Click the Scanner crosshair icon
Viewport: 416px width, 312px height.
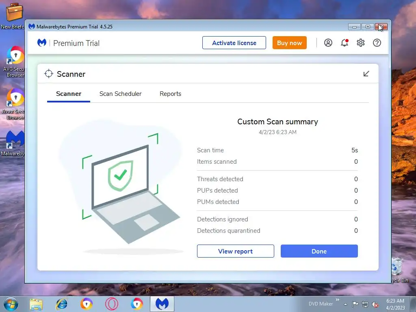[x=49, y=74]
